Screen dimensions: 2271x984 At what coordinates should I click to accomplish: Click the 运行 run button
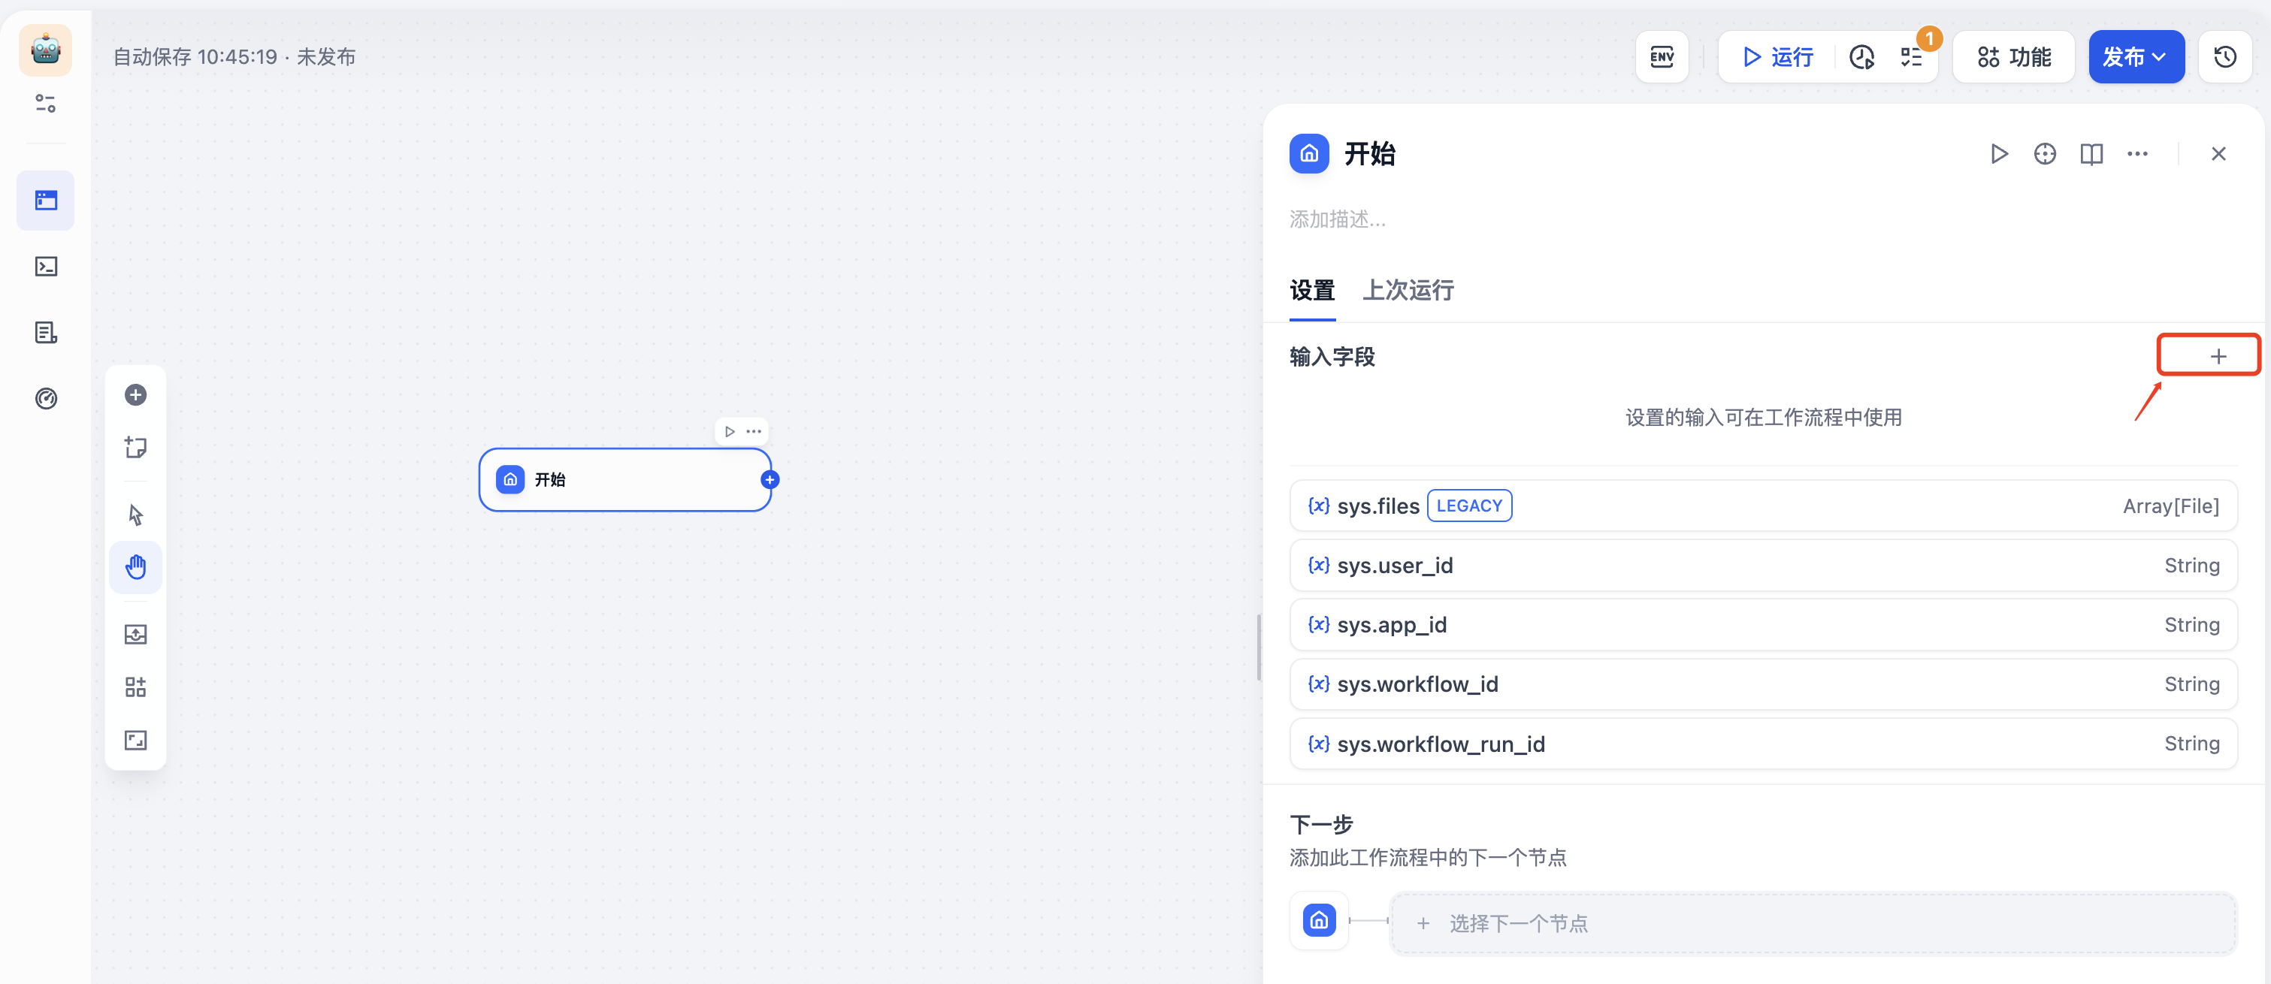1777,57
